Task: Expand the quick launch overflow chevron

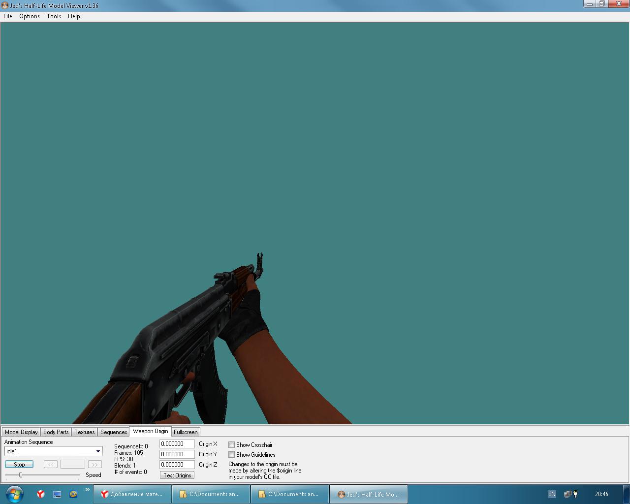Action: (88, 490)
